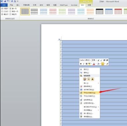Choose 绘制表格 (Draw Table) in context menu

point(90,100)
